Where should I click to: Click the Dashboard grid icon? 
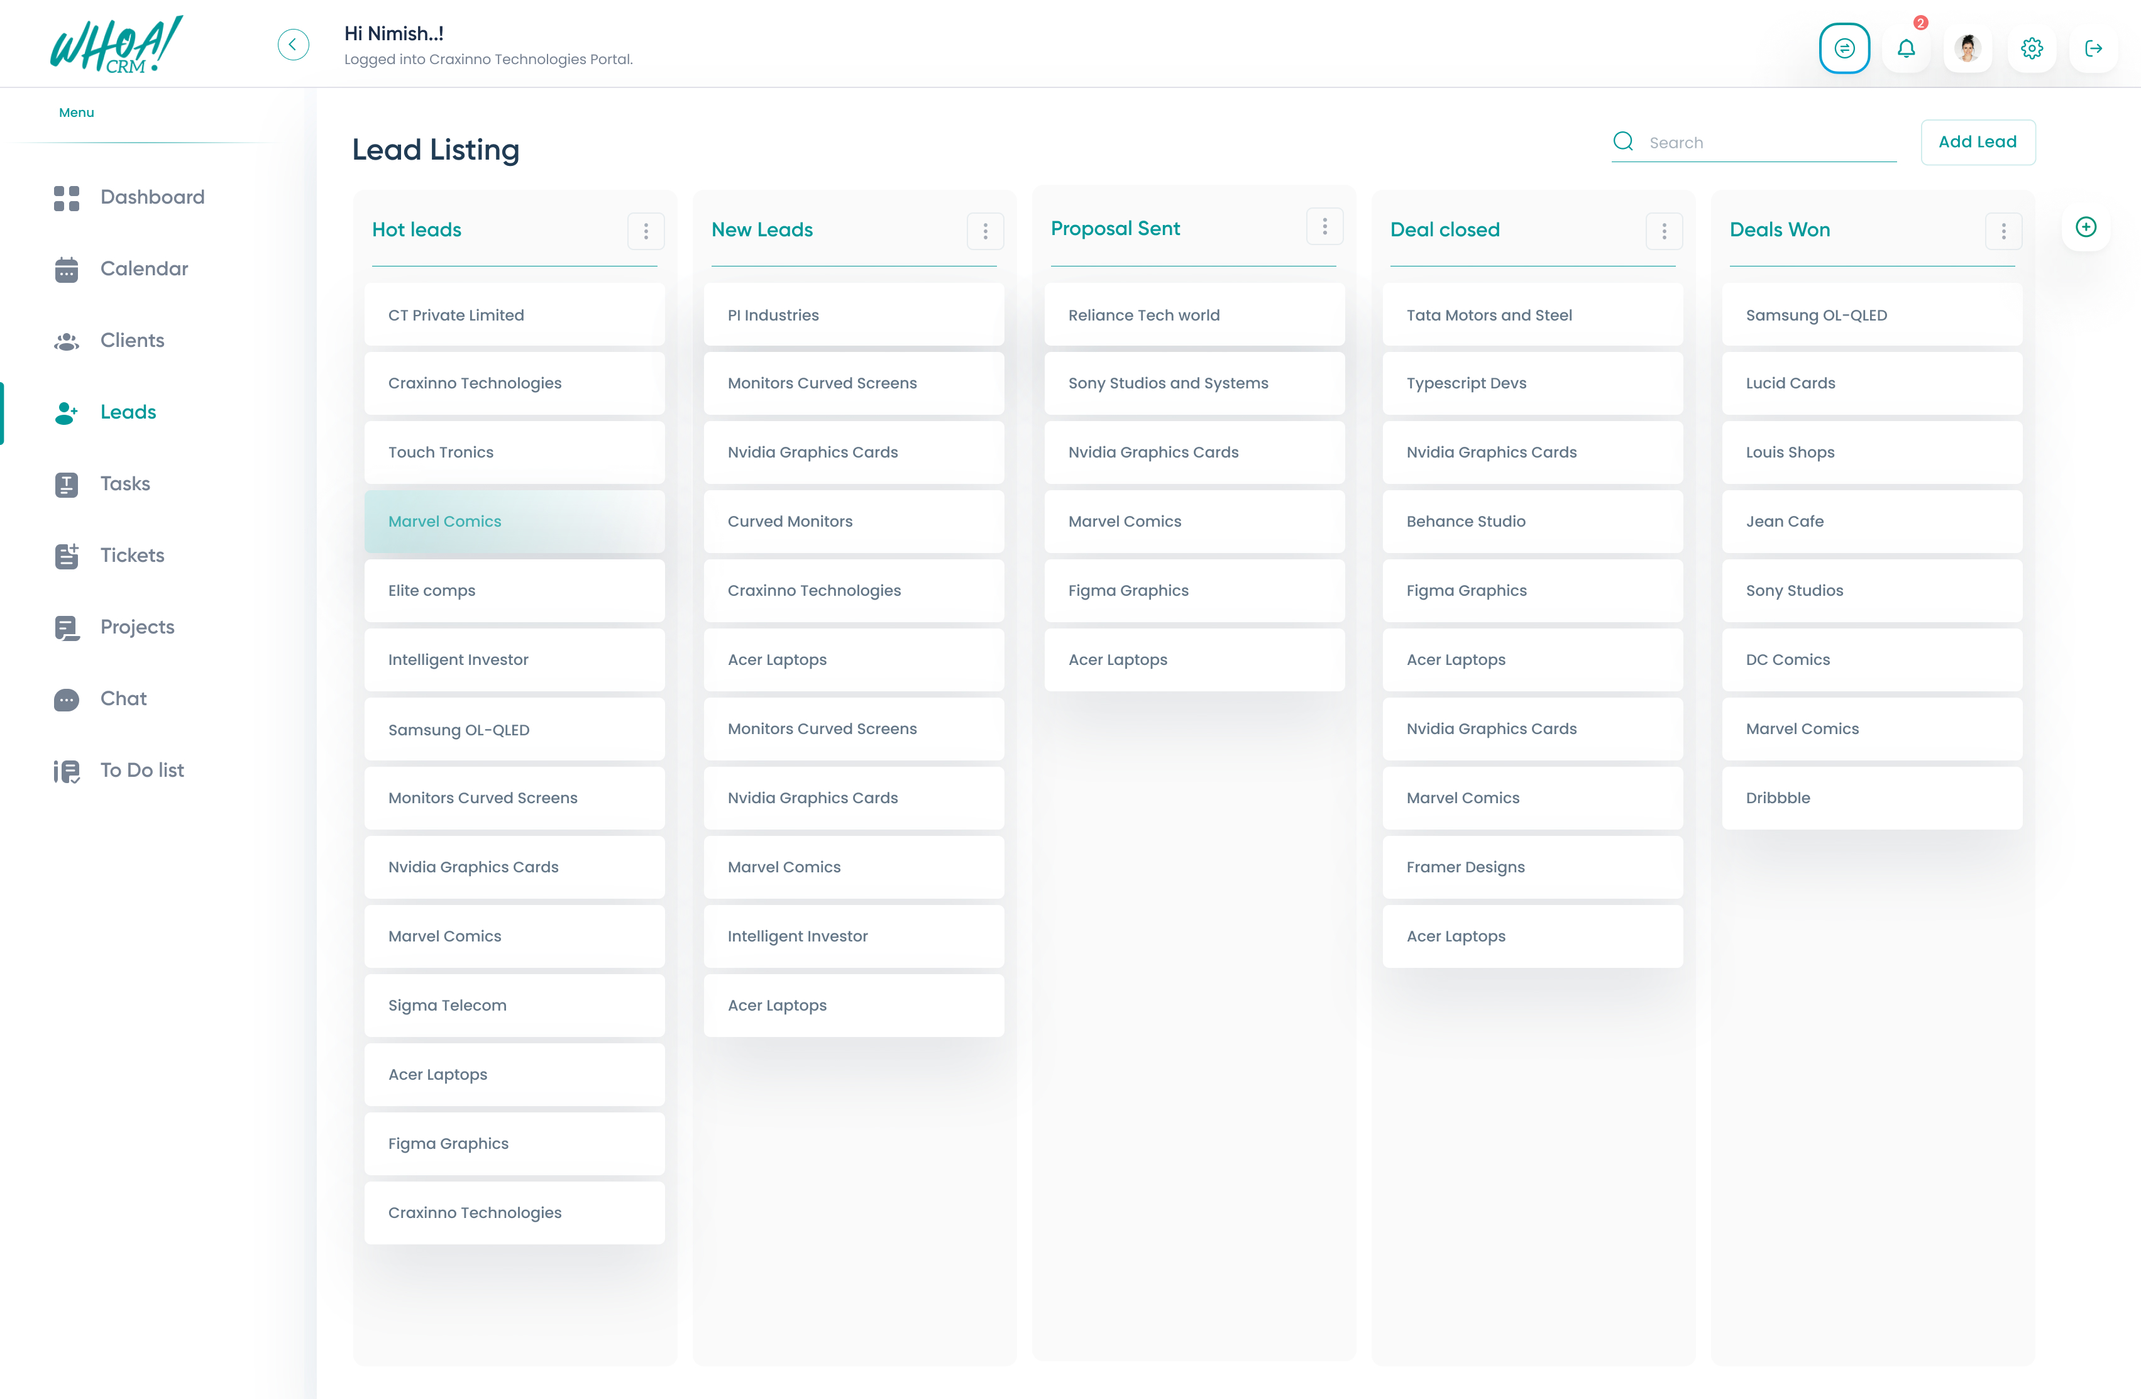67,198
